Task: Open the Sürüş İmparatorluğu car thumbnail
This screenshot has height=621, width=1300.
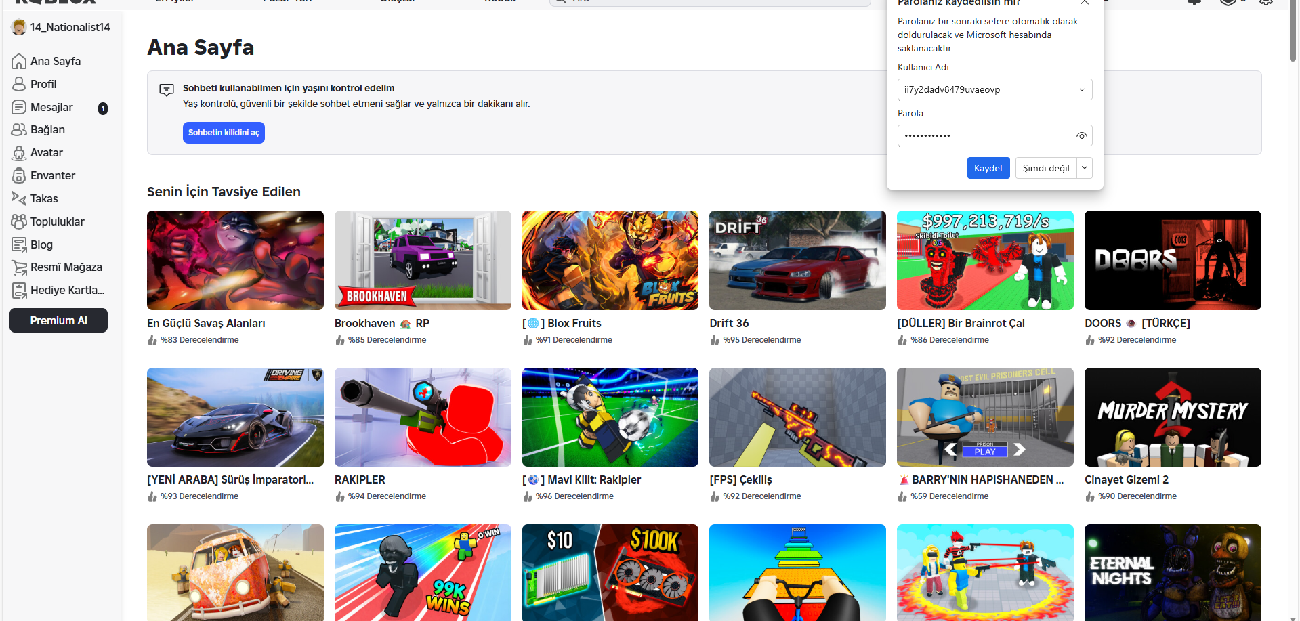Action: click(235, 417)
